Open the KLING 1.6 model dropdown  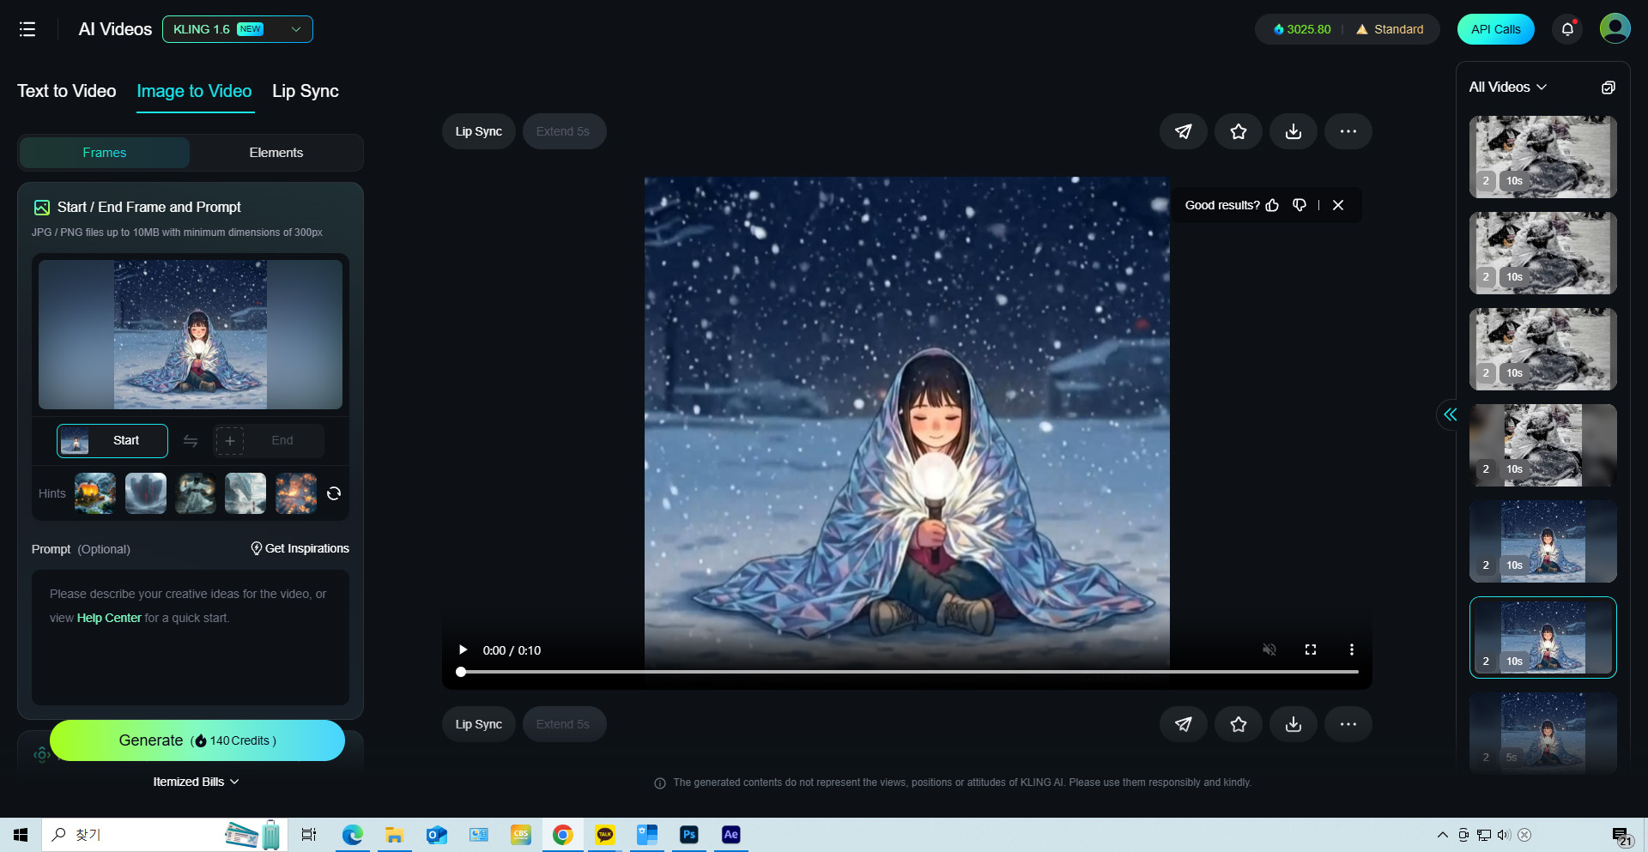coord(238,29)
